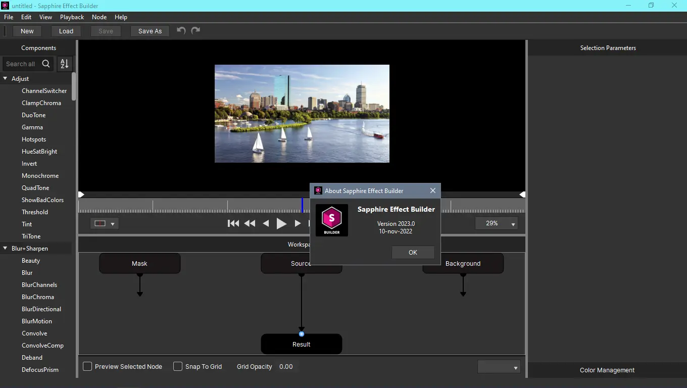Click the Components list scrollbar

pyautogui.click(x=74, y=87)
